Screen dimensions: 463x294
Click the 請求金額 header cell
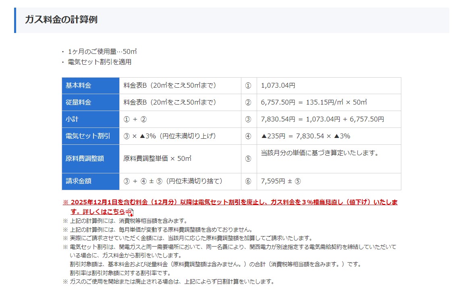tap(91, 181)
